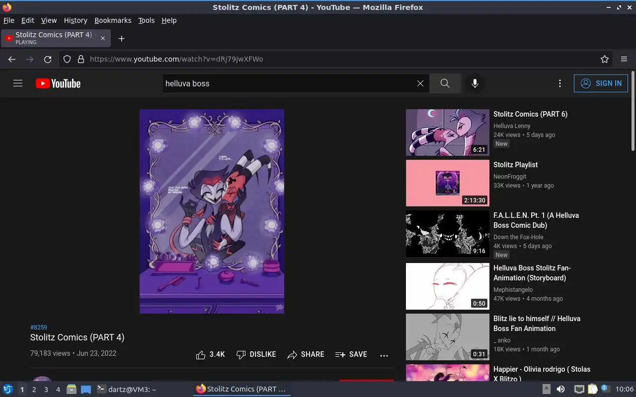Open the file manager taskbar icon

72,389
